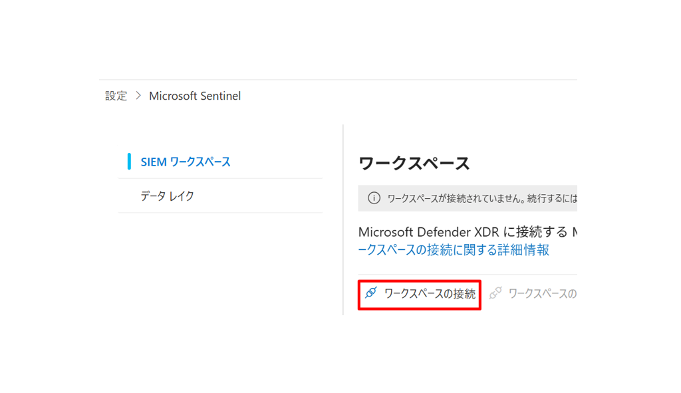Click the separator line below データ レイク
Image resolution: width=681 pixels, height=393 pixels.
click(x=220, y=213)
